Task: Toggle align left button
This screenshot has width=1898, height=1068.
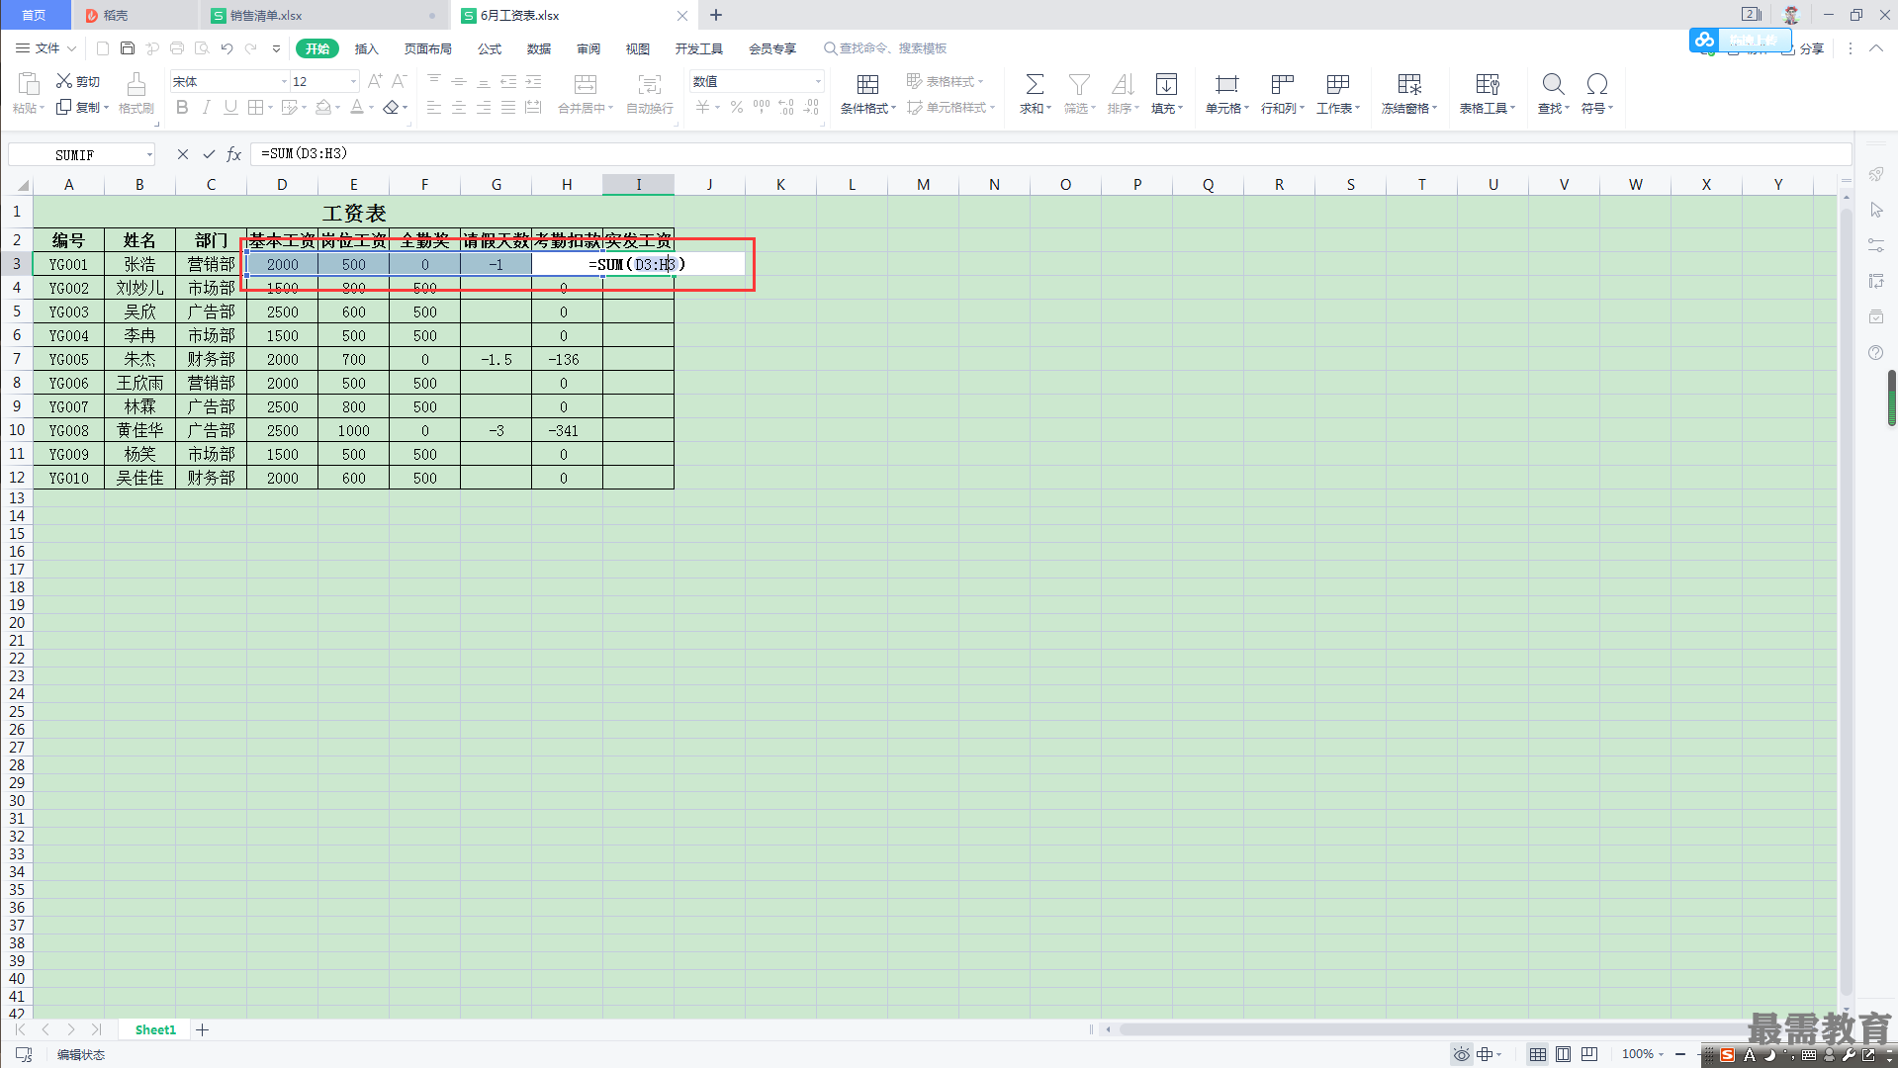Action: (x=434, y=107)
